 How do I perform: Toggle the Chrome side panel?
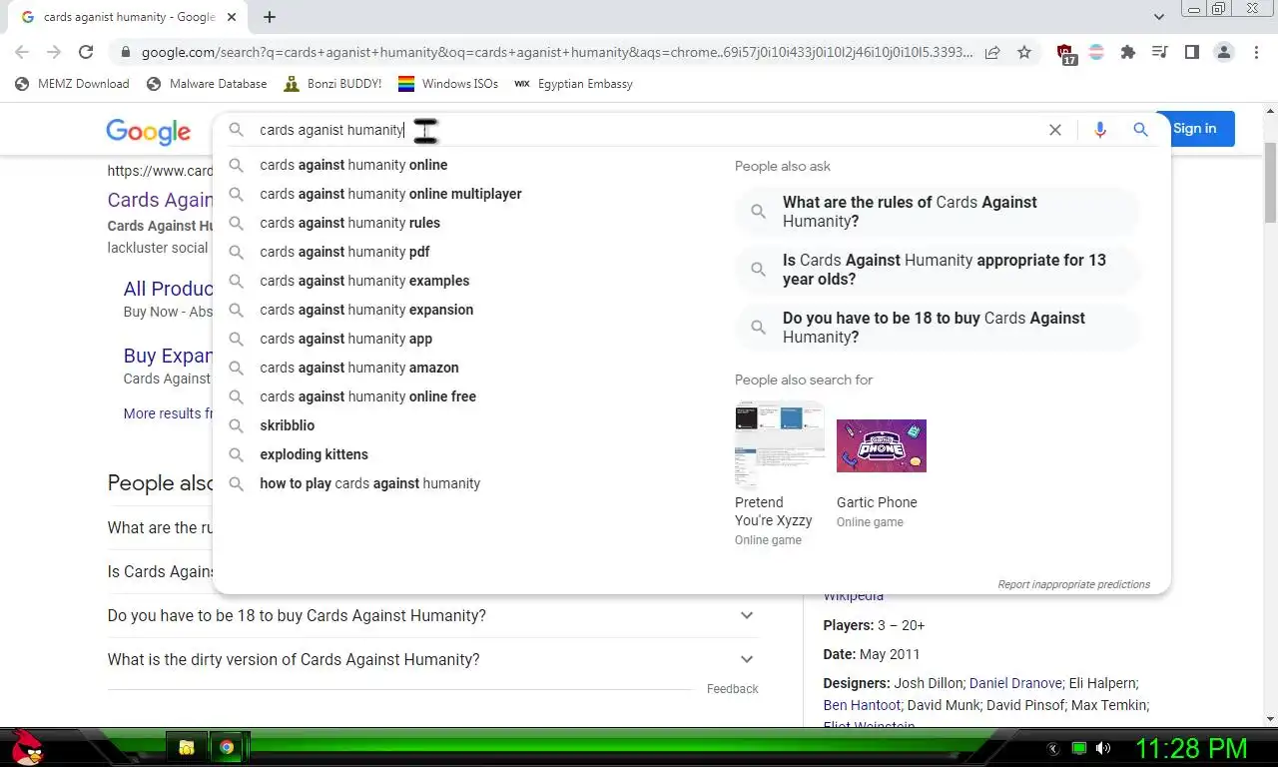point(1192,52)
